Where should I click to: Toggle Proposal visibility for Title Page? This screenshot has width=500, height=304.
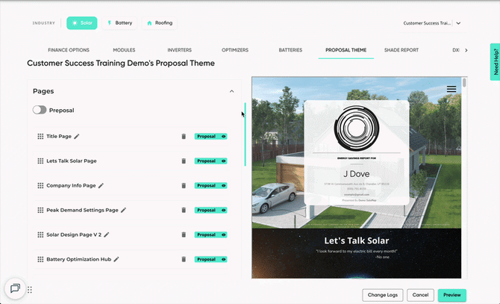coord(210,137)
